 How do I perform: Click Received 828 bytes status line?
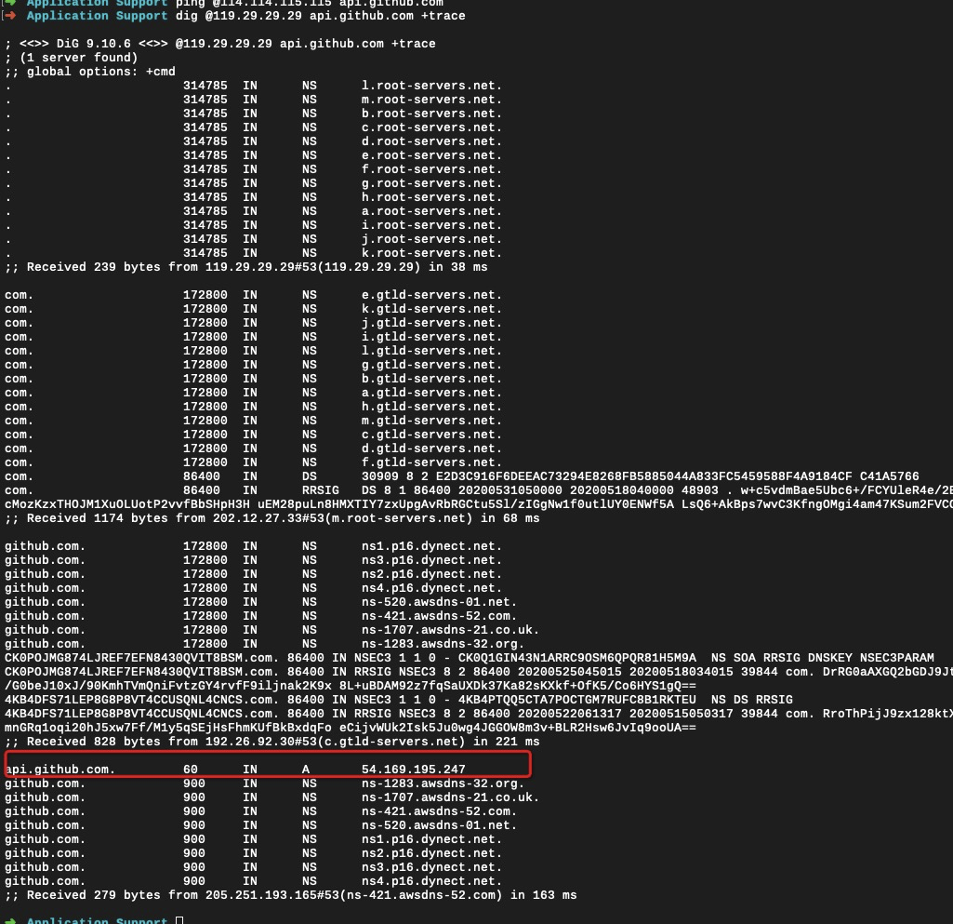point(272,743)
